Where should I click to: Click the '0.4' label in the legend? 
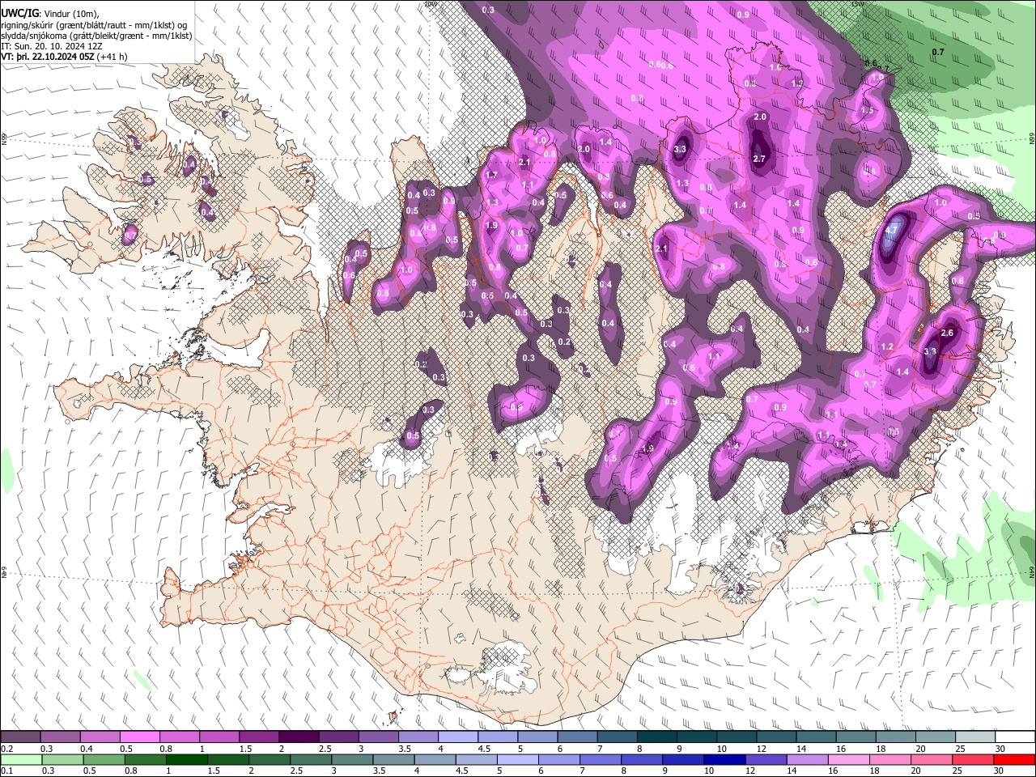86,749
